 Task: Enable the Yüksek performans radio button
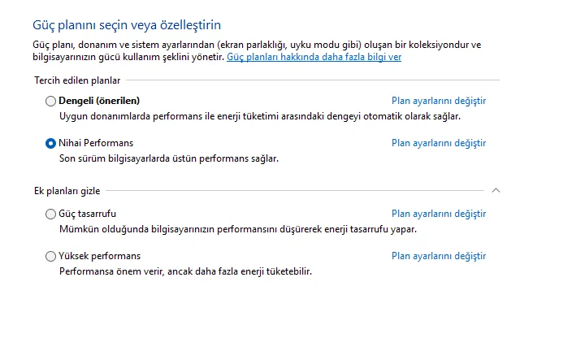click(x=51, y=256)
